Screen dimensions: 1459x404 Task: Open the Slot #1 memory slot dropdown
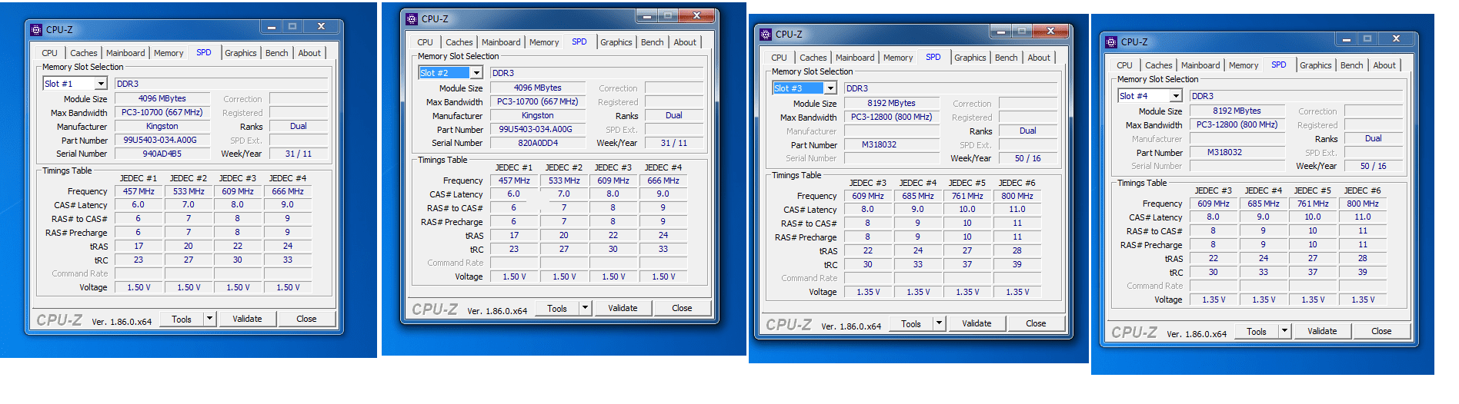point(100,84)
